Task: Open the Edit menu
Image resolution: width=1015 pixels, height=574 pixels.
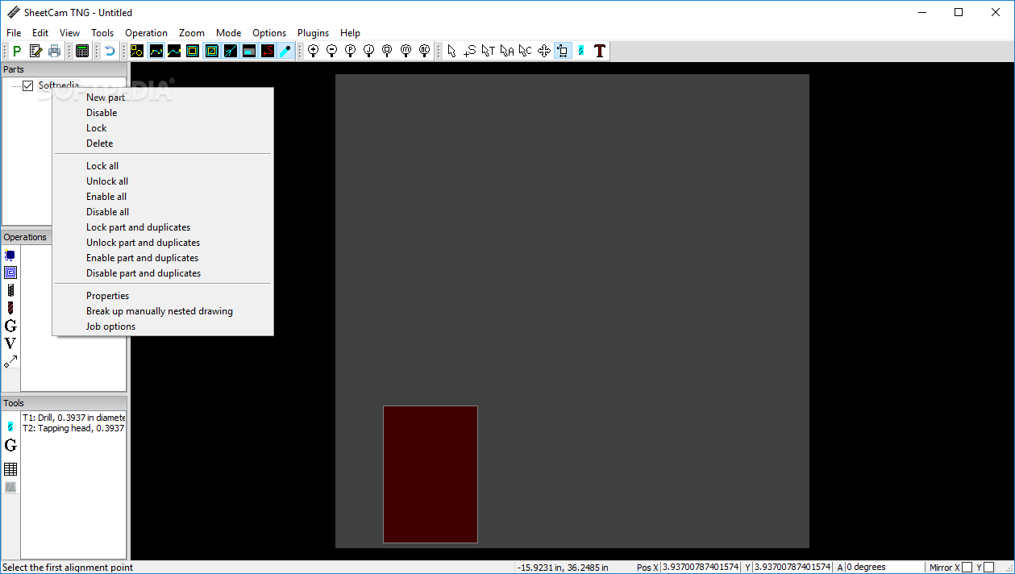Action: [x=40, y=33]
